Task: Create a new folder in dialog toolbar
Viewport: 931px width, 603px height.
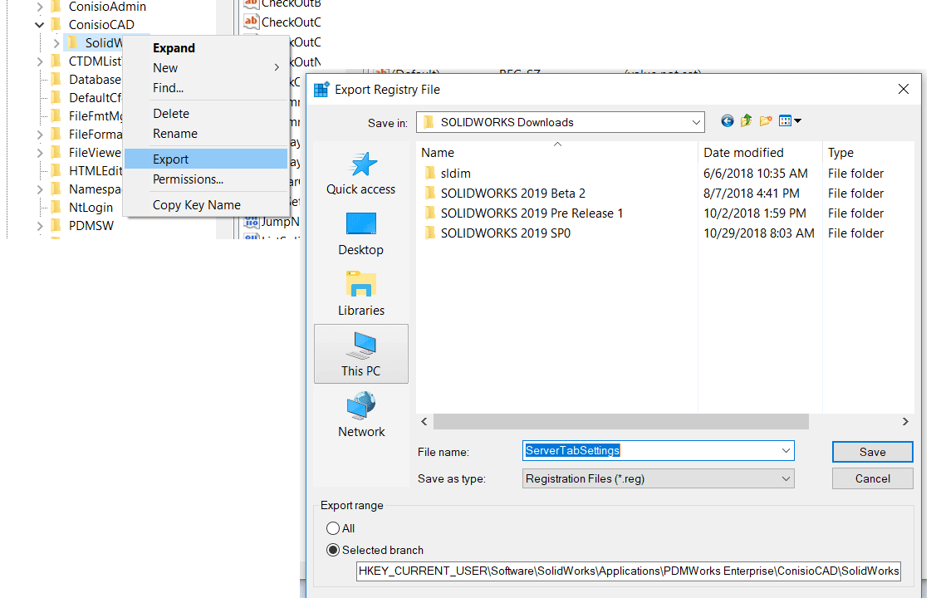Action: click(766, 121)
